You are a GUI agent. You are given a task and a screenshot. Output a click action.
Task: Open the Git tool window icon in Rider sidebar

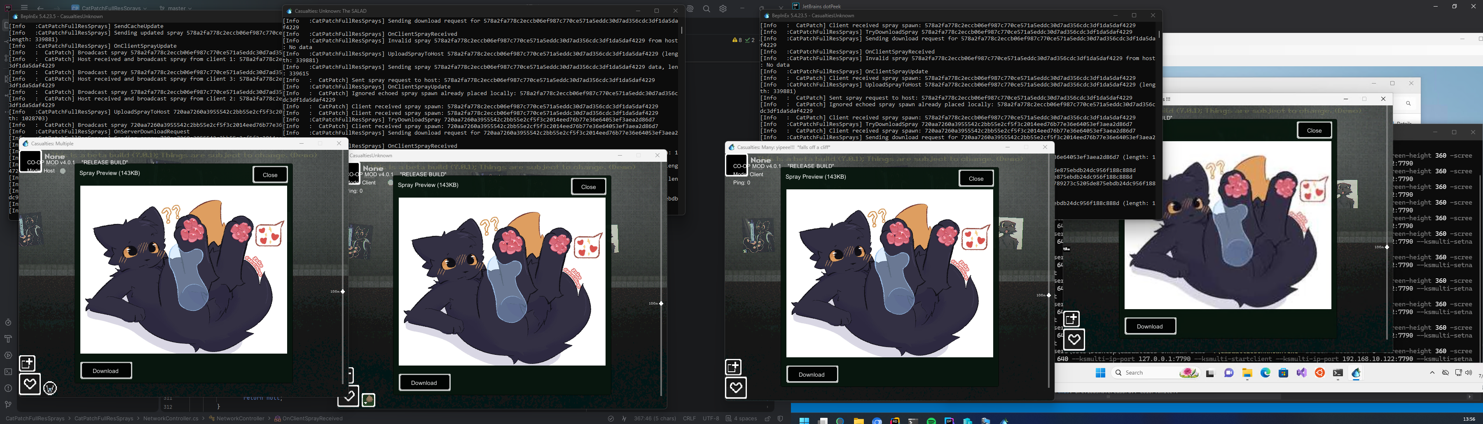point(8,404)
